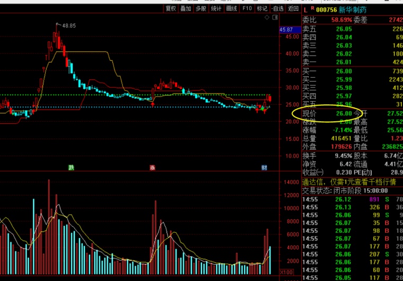Toggle the 复权 price adjustment button
This screenshot has width=403, height=281.
pyautogui.click(x=171, y=8)
